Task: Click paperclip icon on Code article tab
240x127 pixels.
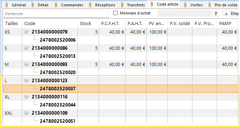Action: click(x=152, y=4)
